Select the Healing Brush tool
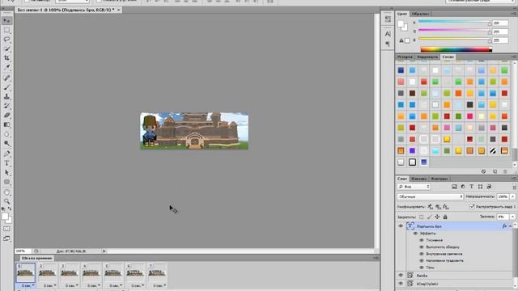Screen dimensions: 518x291 pos(6,78)
